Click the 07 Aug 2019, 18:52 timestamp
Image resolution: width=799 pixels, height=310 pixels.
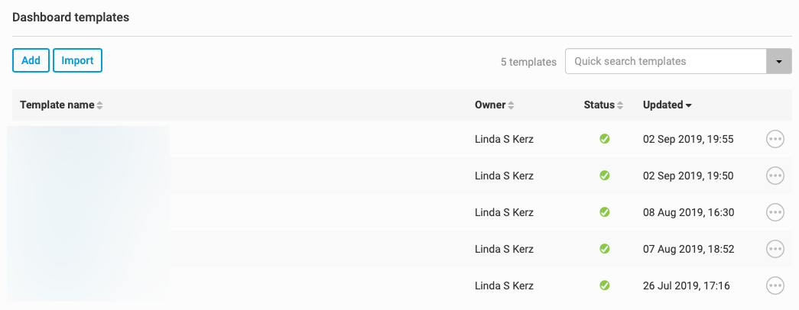pyautogui.click(x=688, y=249)
